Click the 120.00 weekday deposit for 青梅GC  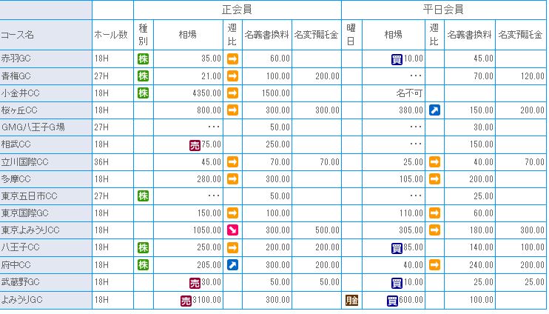pos(533,76)
